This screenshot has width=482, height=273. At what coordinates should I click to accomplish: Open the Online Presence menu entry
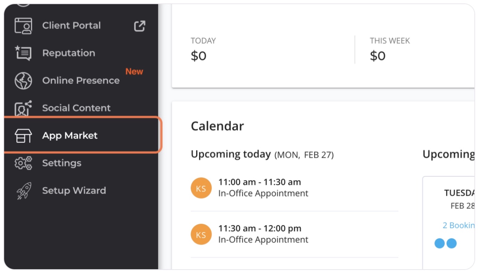click(81, 80)
